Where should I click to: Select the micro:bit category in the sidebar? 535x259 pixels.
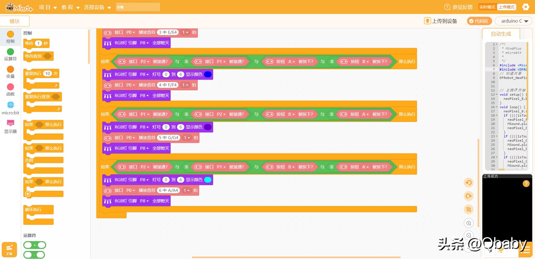coord(10,108)
